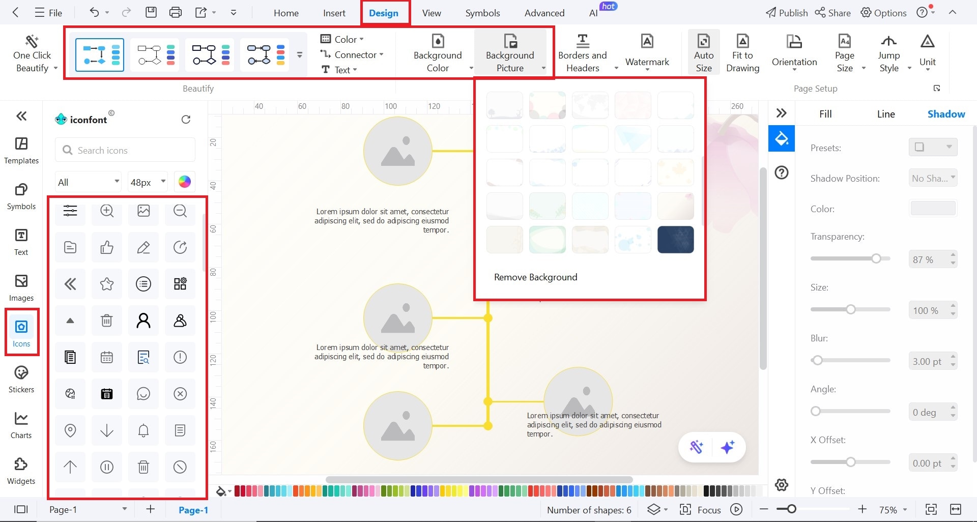Add a new page with plus button
The width and height of the screenshot is (977, 522).
click(151, 509)
